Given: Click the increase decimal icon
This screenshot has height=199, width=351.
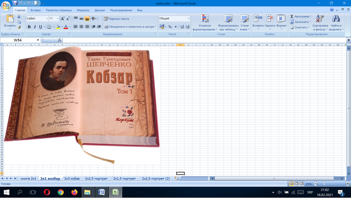Looking at the screenshot, I should pyautogui.click(x=182, y=27).
